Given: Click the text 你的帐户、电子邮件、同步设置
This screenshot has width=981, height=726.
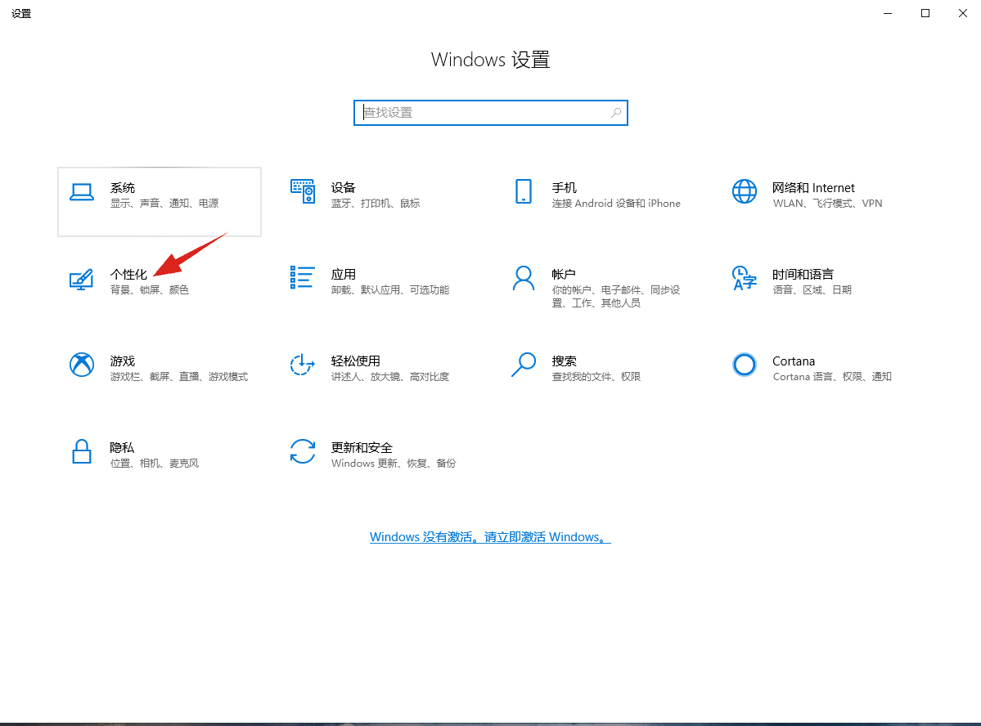Looking at the screenshot, I should [616, 297].
